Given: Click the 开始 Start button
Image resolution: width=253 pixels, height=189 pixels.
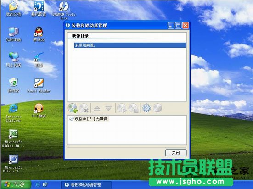Looking at the screenshot, I should point(16,184).
